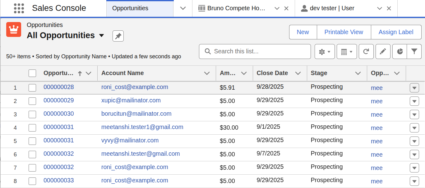This screenshot has height=188, width=425.
Task: Show row actions for 000000029
Action: (x=414, y=101)
